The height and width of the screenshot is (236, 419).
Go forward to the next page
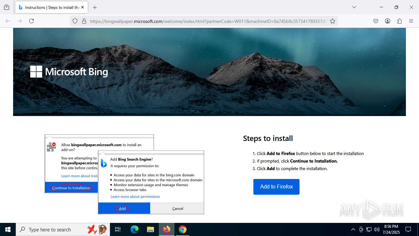tap(20, 21)
